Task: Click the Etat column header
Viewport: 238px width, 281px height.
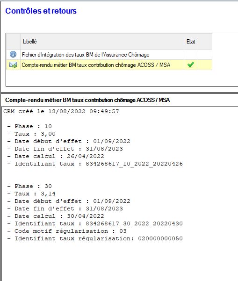Action: (191, 42)
